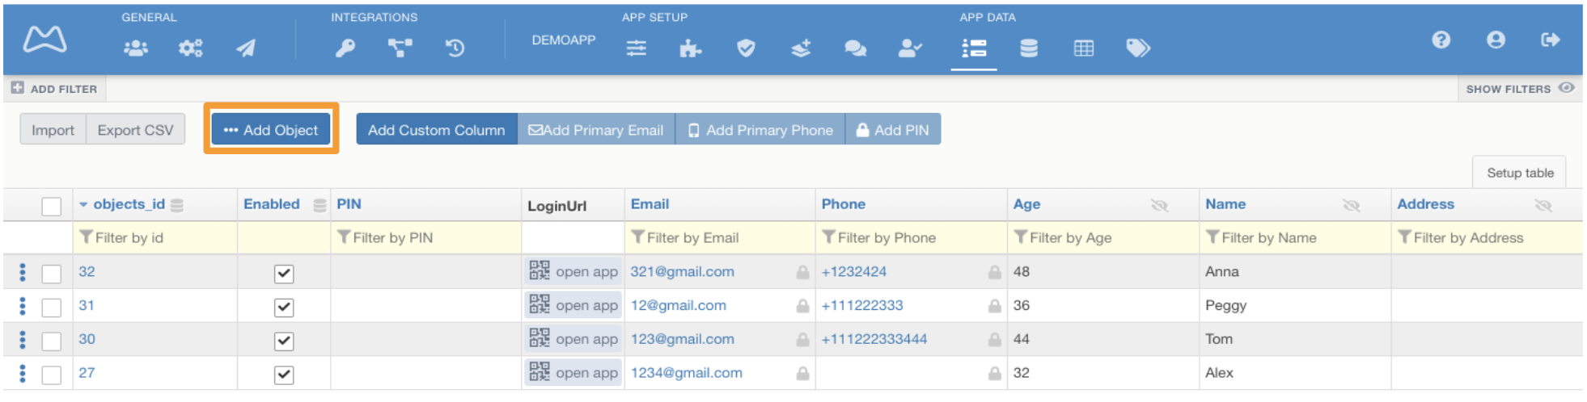Screen dimensions: 1587x402
Task: Click Add Custom Column button
Action: coord(436,129)
